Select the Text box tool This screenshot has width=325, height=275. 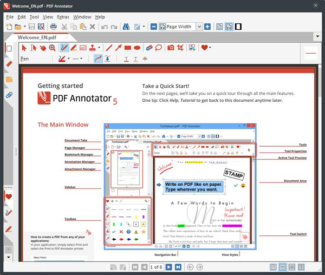pos(83,48)
